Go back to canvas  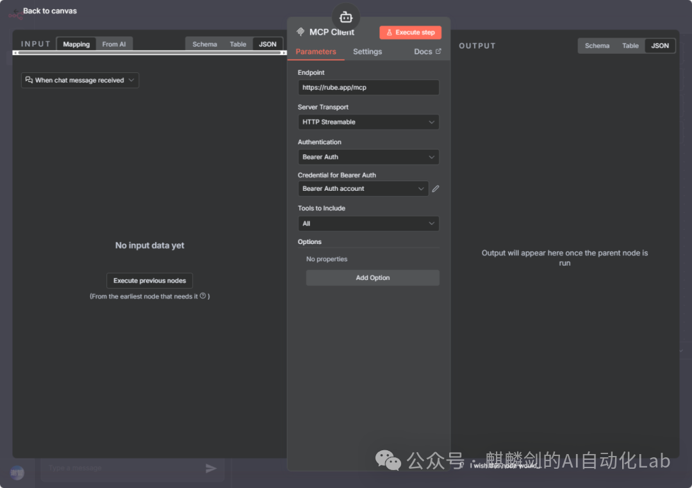point(45,11)
